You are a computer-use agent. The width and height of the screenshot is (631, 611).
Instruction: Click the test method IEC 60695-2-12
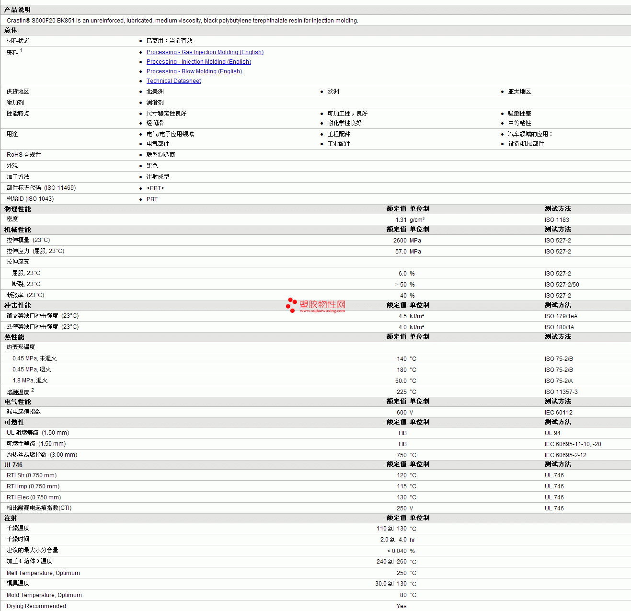(x=565, y=455)
